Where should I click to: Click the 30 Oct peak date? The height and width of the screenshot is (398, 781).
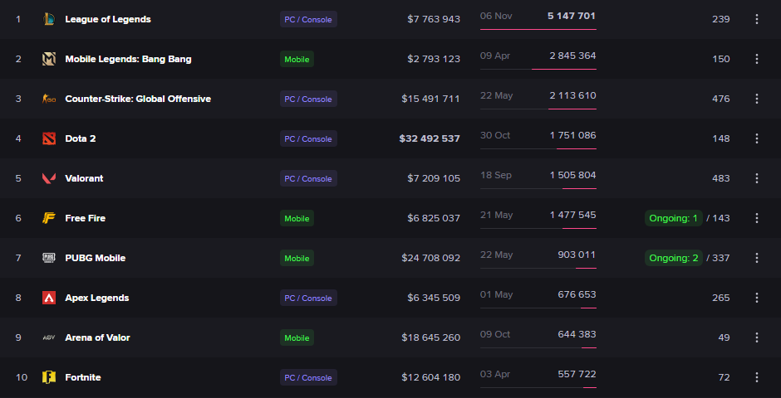click(495, 135)
